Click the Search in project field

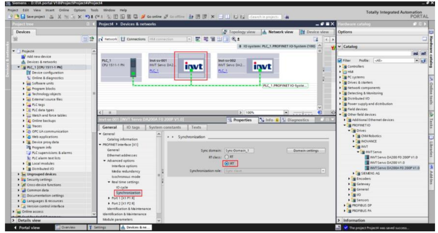265,17
